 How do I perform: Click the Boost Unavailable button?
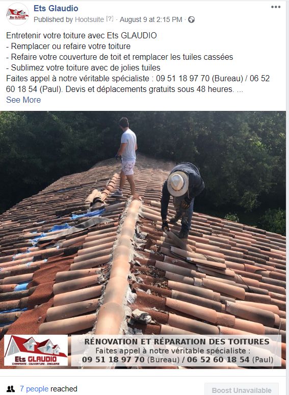point(242,390)
